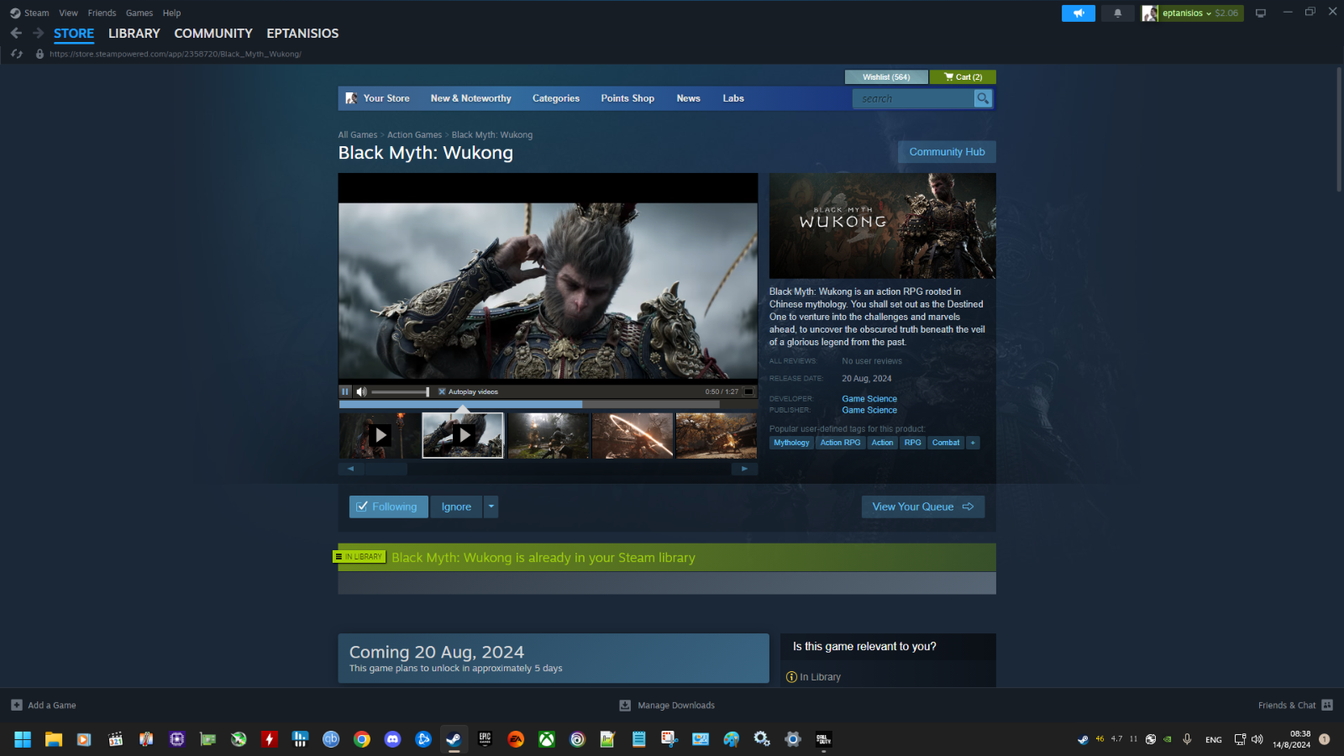Open the Games menu
1344x756 pixels.
[x=139, y=13]
